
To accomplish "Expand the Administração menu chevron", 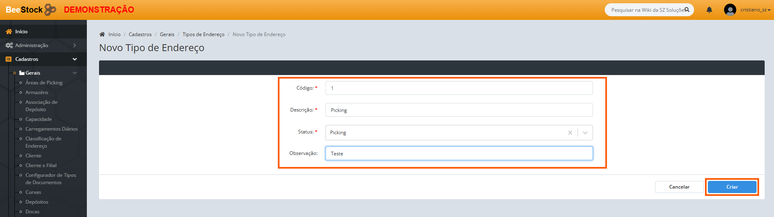I will pos(75,45).
